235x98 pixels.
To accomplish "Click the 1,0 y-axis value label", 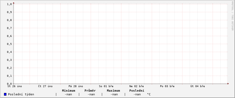I will pos(9,4).
